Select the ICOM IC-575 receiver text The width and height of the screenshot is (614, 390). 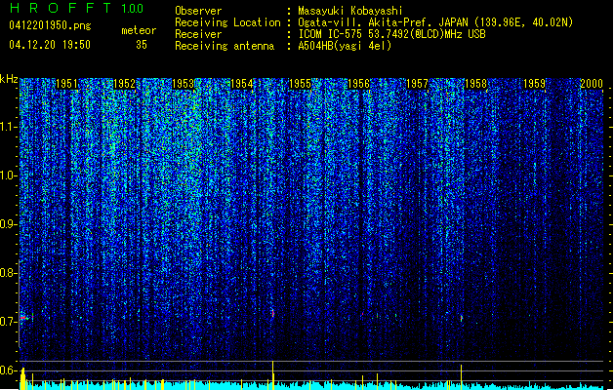(391, 34)
